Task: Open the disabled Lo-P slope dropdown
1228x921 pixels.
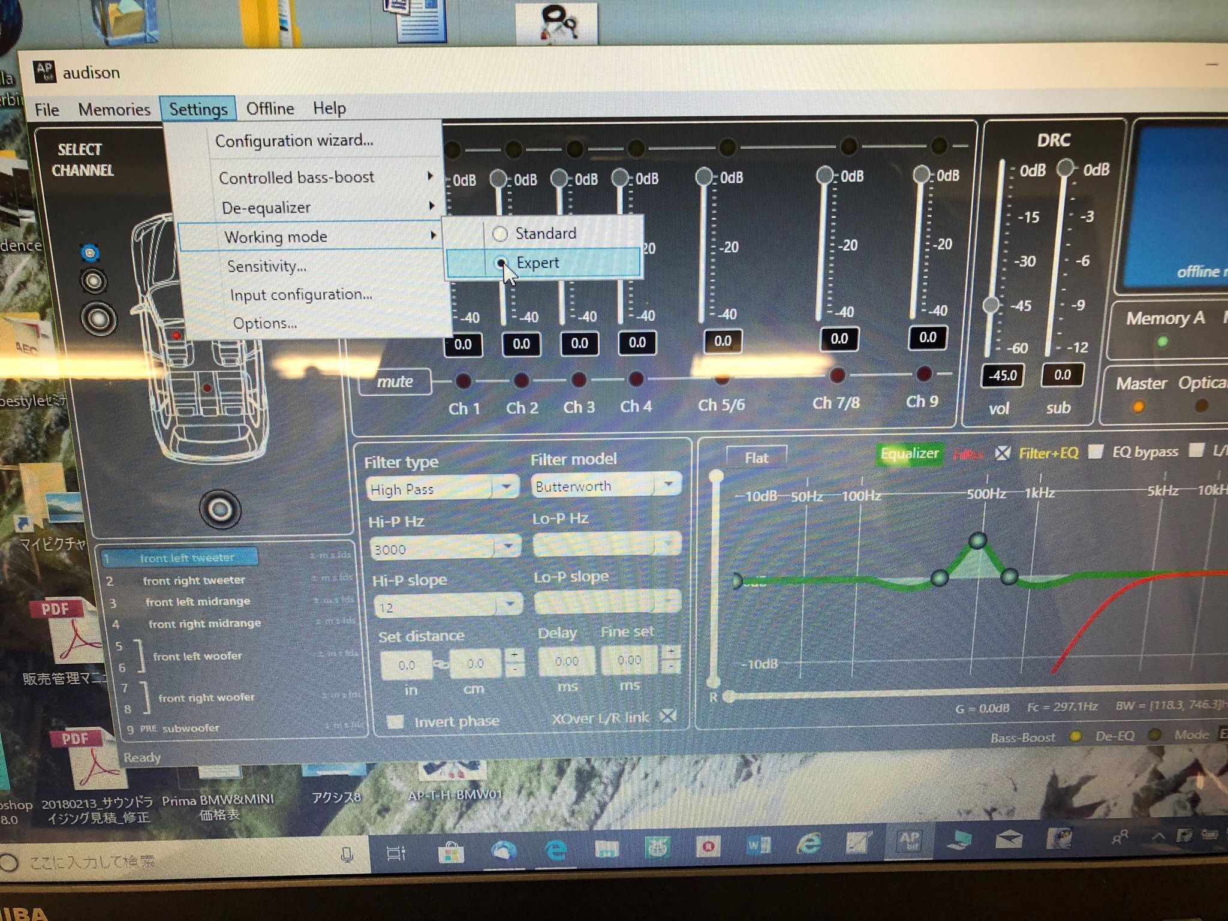Action: [607, 601]
